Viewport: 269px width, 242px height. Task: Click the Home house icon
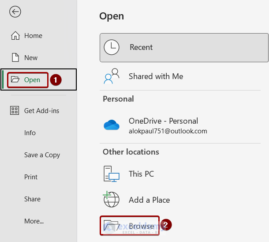click(15, 36)
